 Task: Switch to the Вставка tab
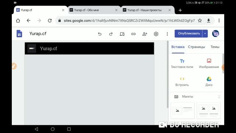[x=178, y=47]
